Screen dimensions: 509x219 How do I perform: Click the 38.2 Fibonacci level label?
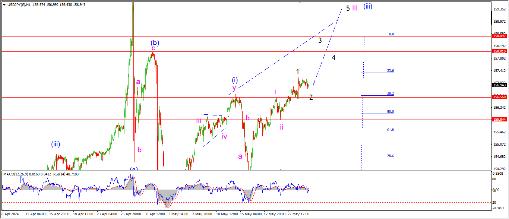(x=391, y=93)
